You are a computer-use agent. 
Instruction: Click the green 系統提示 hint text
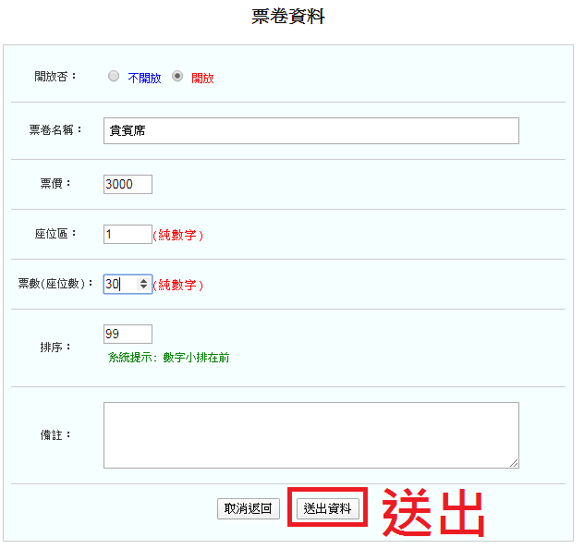(x=168, y=358)
